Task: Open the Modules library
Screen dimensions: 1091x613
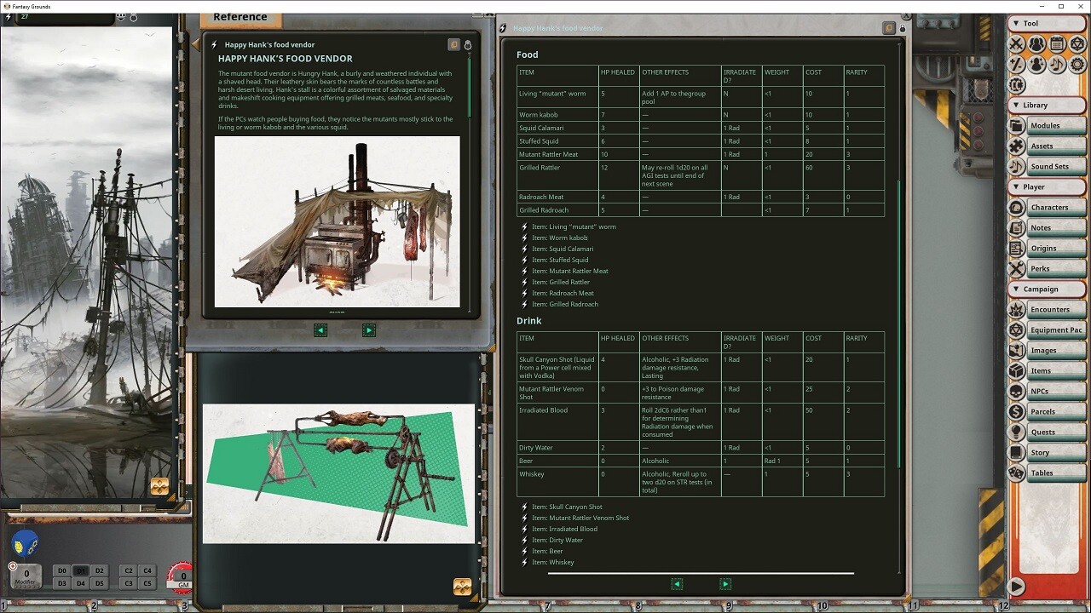Action: click(1050, 125)
